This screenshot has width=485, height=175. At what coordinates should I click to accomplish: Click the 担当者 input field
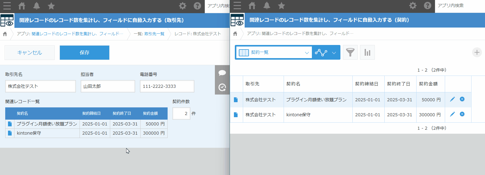click(108, 86)
